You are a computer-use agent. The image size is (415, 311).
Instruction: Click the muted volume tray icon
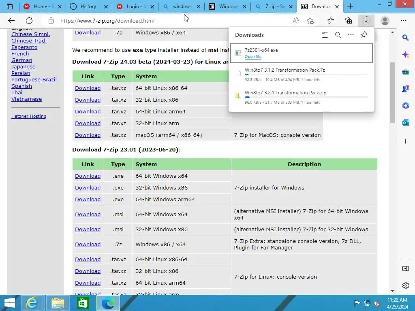pyautogui.click(x=377, y=303)
